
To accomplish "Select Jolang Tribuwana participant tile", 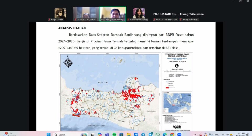I will tap(191, 14).
